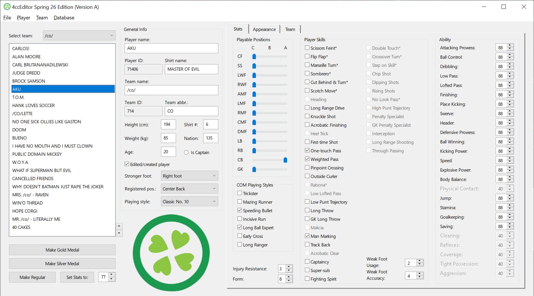
Task: Increase Kicking Power with up arrow
Action: pyautogui.click(x=510, y=149)
